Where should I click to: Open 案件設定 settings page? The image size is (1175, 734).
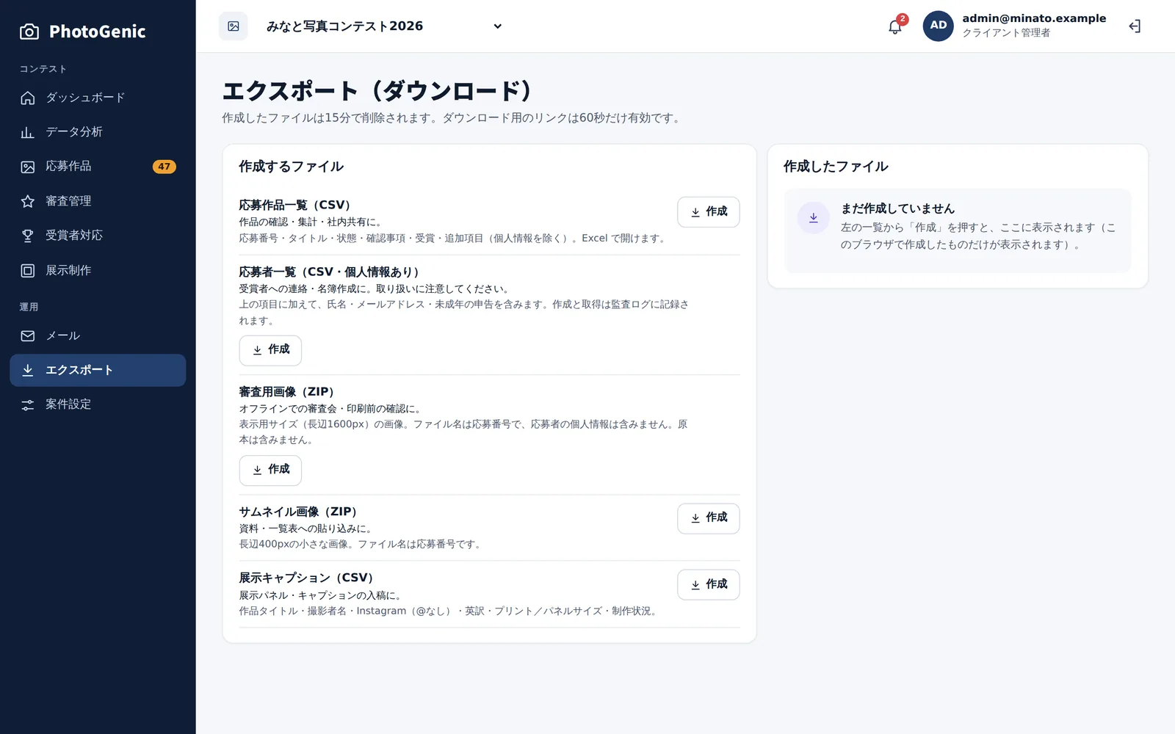98,404
